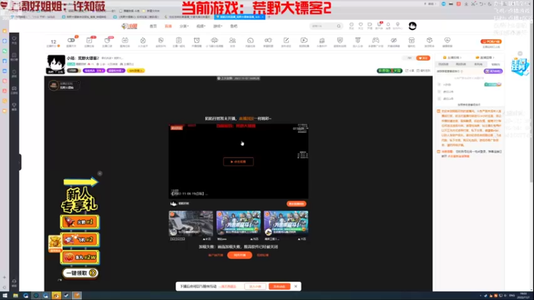Screen dimensions: 534x300
Task: Open the Windows Start menu
Action: pyautogui.click(x=5, y=295)
